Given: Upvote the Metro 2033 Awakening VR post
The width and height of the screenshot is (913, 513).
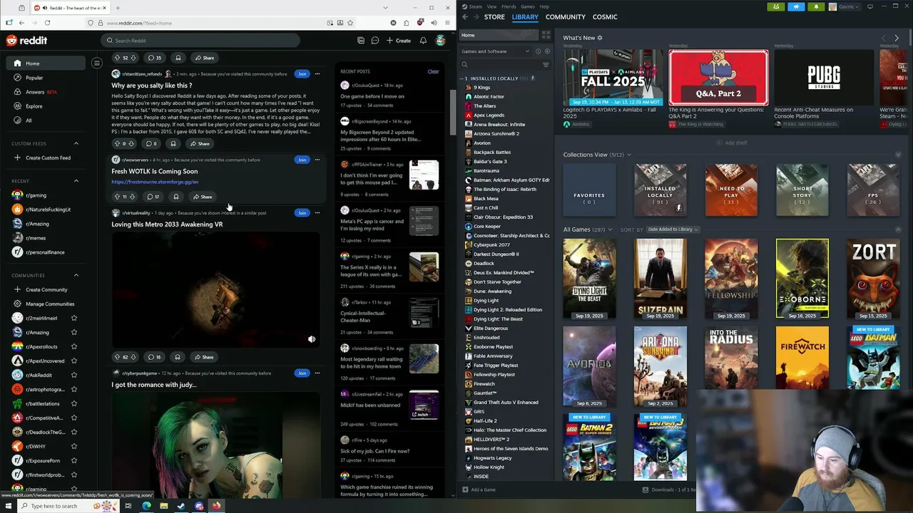Looking at the screenshot, I should [x=117, y=357].
